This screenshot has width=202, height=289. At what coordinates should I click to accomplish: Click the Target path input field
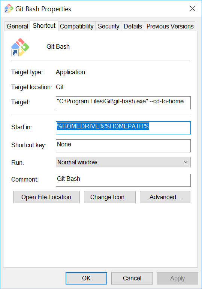(x=123, y=103)
